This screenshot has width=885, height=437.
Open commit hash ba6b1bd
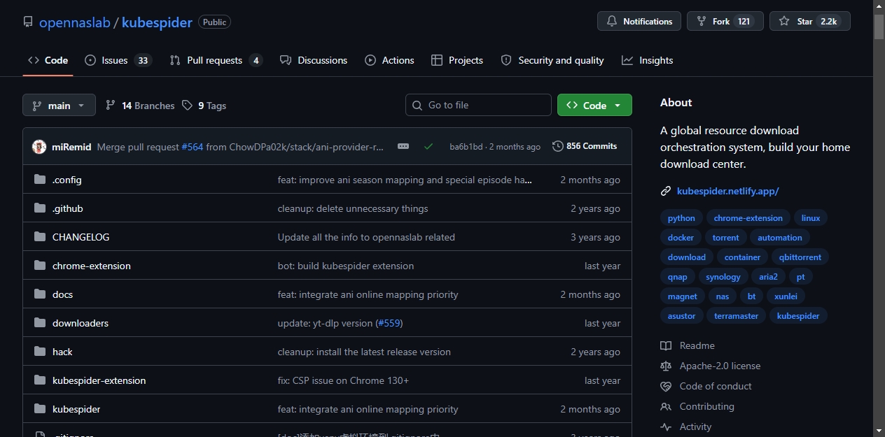[x=466, y=147]
